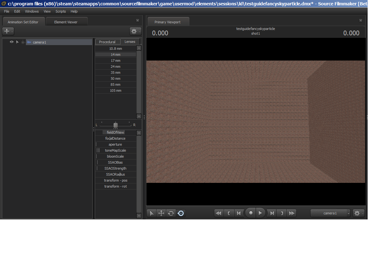Screen dimensions: 385x256
Task: Activate the move manipulator tool
Action: [161, 213]
